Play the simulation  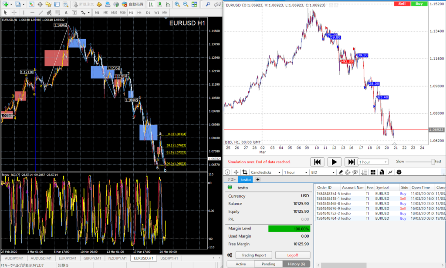pyautogui.click(x=334, y=162)
